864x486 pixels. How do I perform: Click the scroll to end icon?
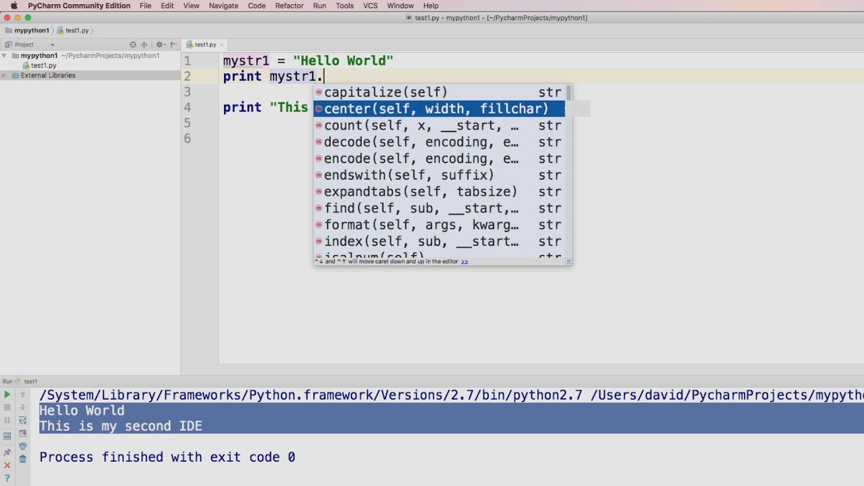[x=22, y=433]
